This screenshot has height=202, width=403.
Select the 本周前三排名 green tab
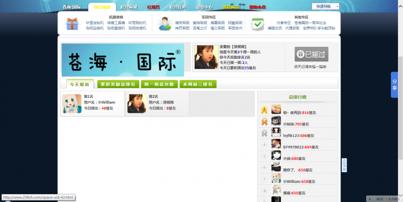(198, 84)
